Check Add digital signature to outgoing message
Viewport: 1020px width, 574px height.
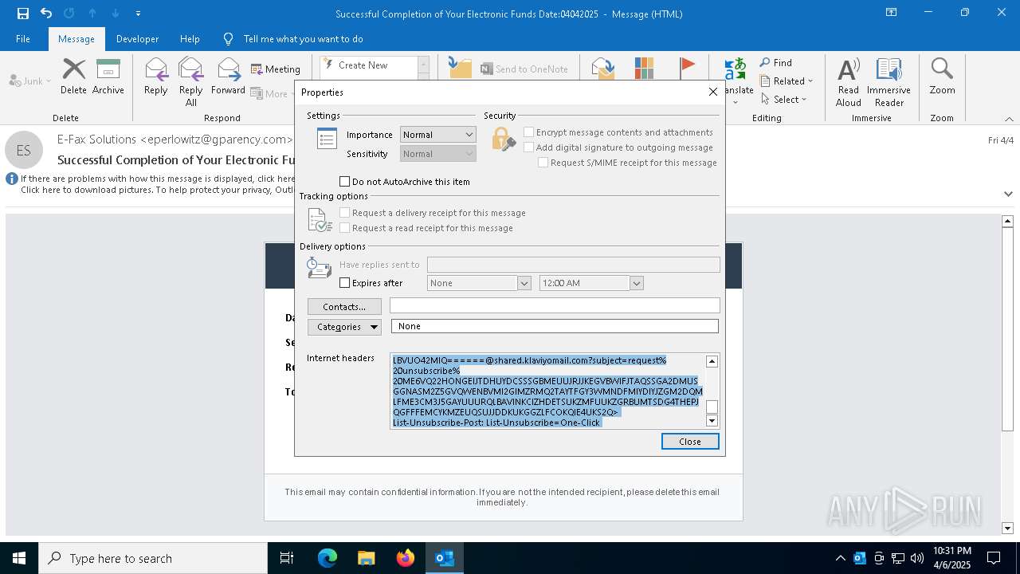click(x=528, y=147)
